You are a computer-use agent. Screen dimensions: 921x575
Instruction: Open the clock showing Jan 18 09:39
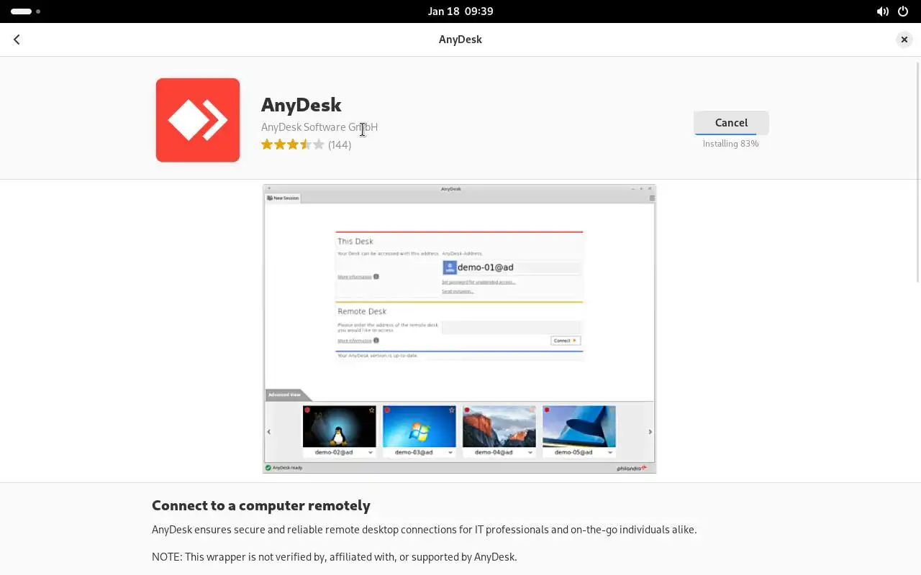click(460, 11)
